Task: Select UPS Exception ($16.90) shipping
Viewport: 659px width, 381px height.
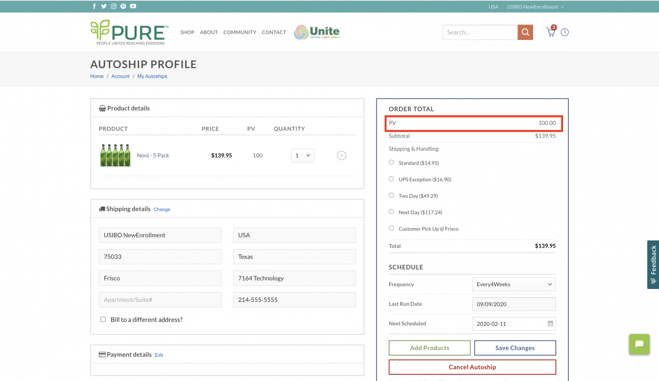Action: click(391, 179)
